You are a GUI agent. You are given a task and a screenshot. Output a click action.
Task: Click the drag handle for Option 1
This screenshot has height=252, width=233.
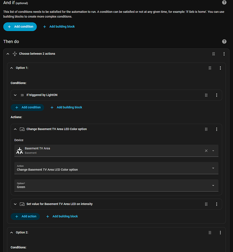[x=210, y=68]
